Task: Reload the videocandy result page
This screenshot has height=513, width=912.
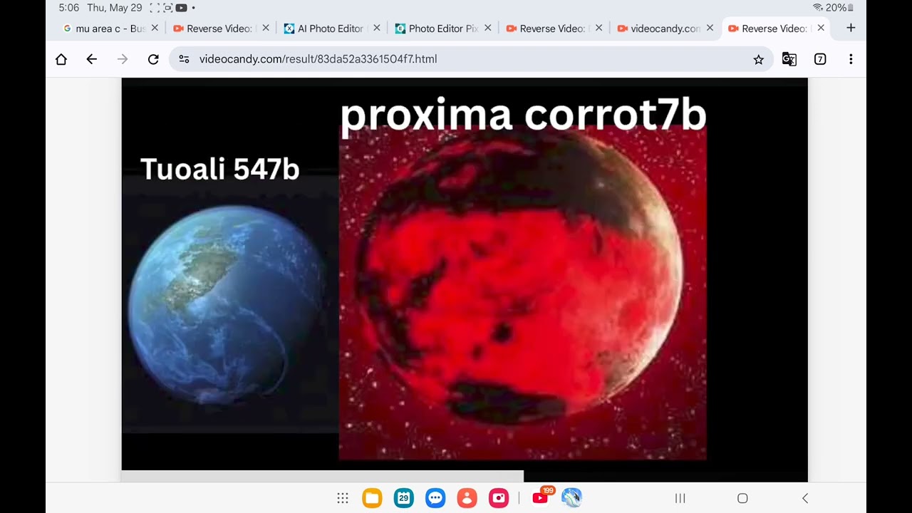Action: [153, 59]
